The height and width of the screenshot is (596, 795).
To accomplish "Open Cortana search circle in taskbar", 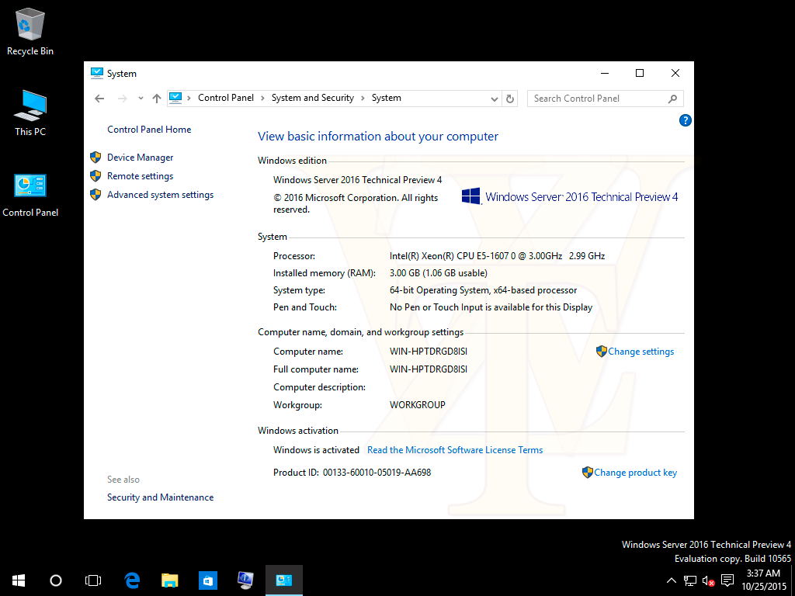I will [x=56, y=580].
